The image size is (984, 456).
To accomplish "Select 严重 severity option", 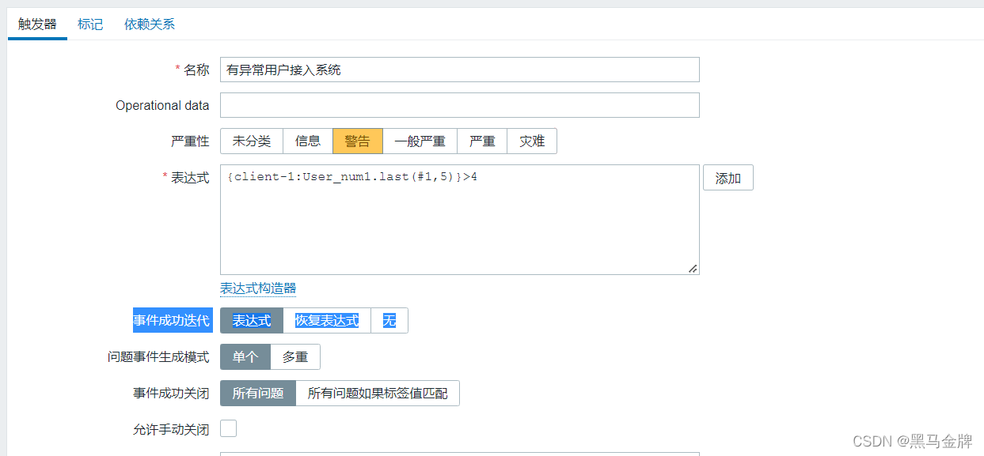I will 482,141.
